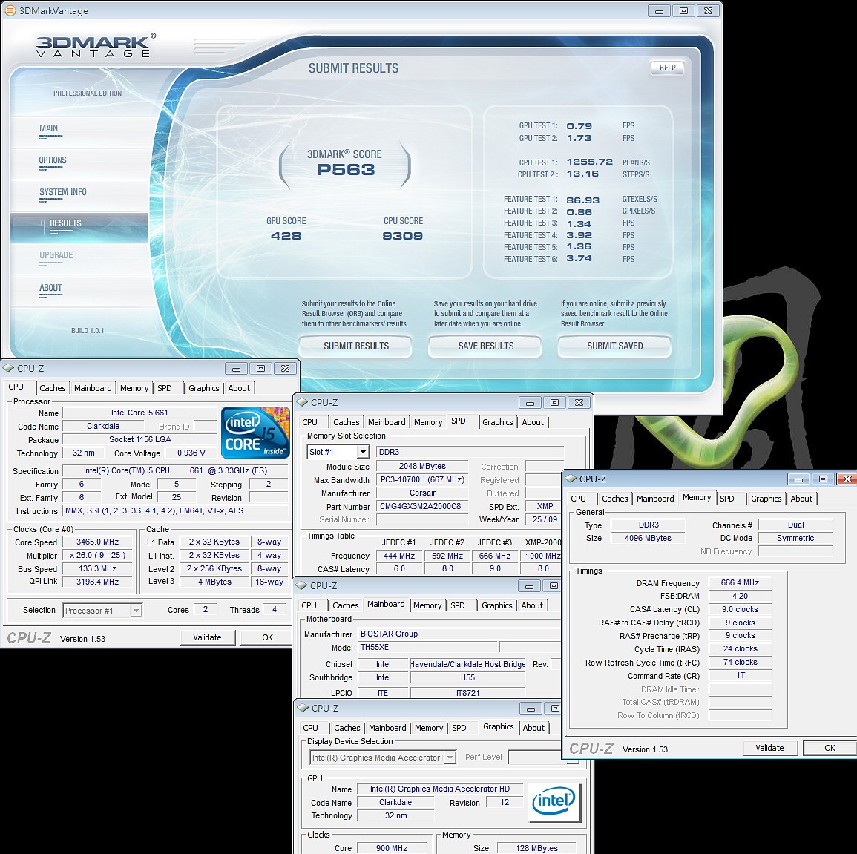Screen dimensions: 857x854
Task: Open Memory tab in the CPU-Z Motherboard window
Action: pyautogui.click(x=427, y=605)
